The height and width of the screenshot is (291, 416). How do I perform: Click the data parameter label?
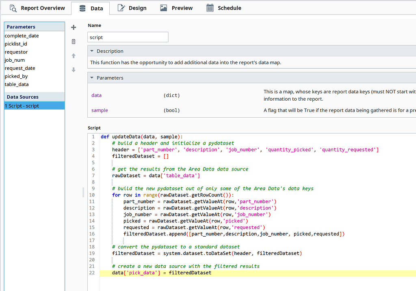click(x=96, y=95)
